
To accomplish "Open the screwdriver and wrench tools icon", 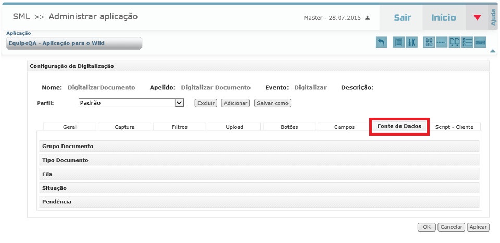I will 411,43.
